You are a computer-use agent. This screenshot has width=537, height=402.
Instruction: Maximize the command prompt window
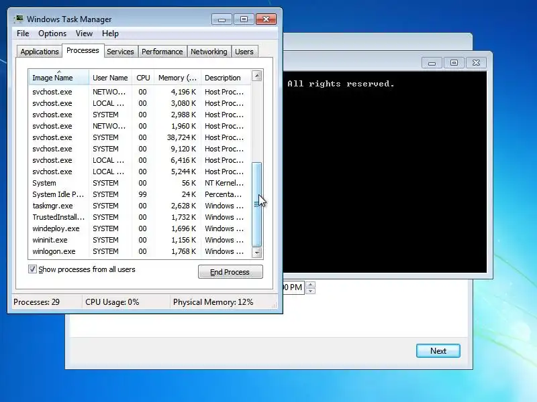(x=454, y=63)
